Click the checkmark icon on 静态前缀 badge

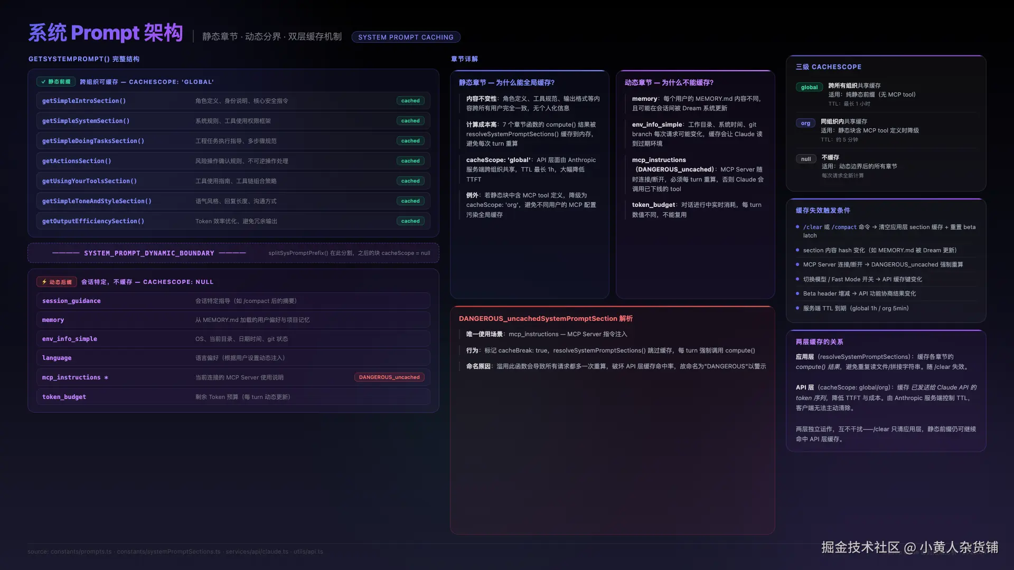(43, 82)
